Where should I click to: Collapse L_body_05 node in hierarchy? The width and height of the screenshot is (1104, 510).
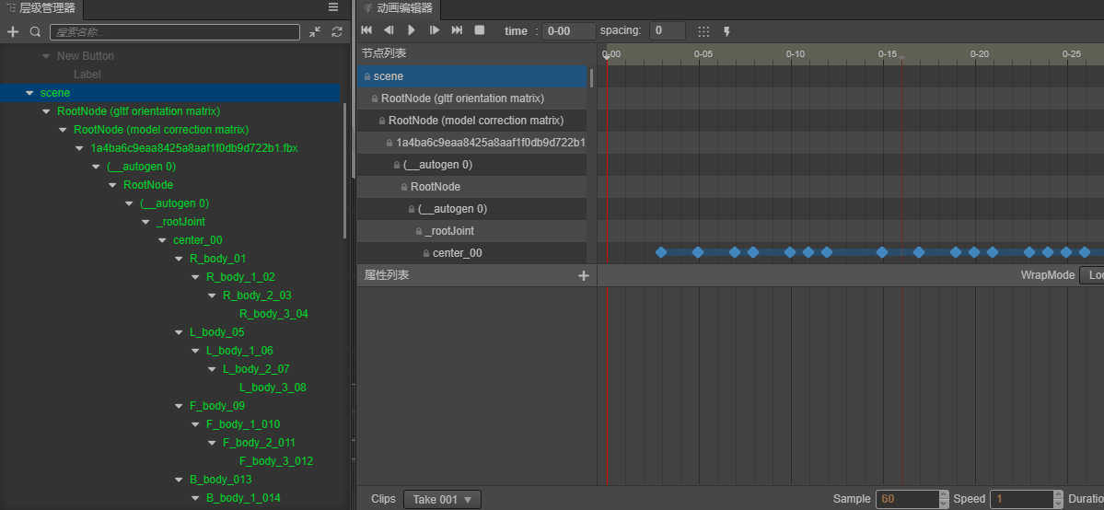pyautogui.click(x=179, y=332)
